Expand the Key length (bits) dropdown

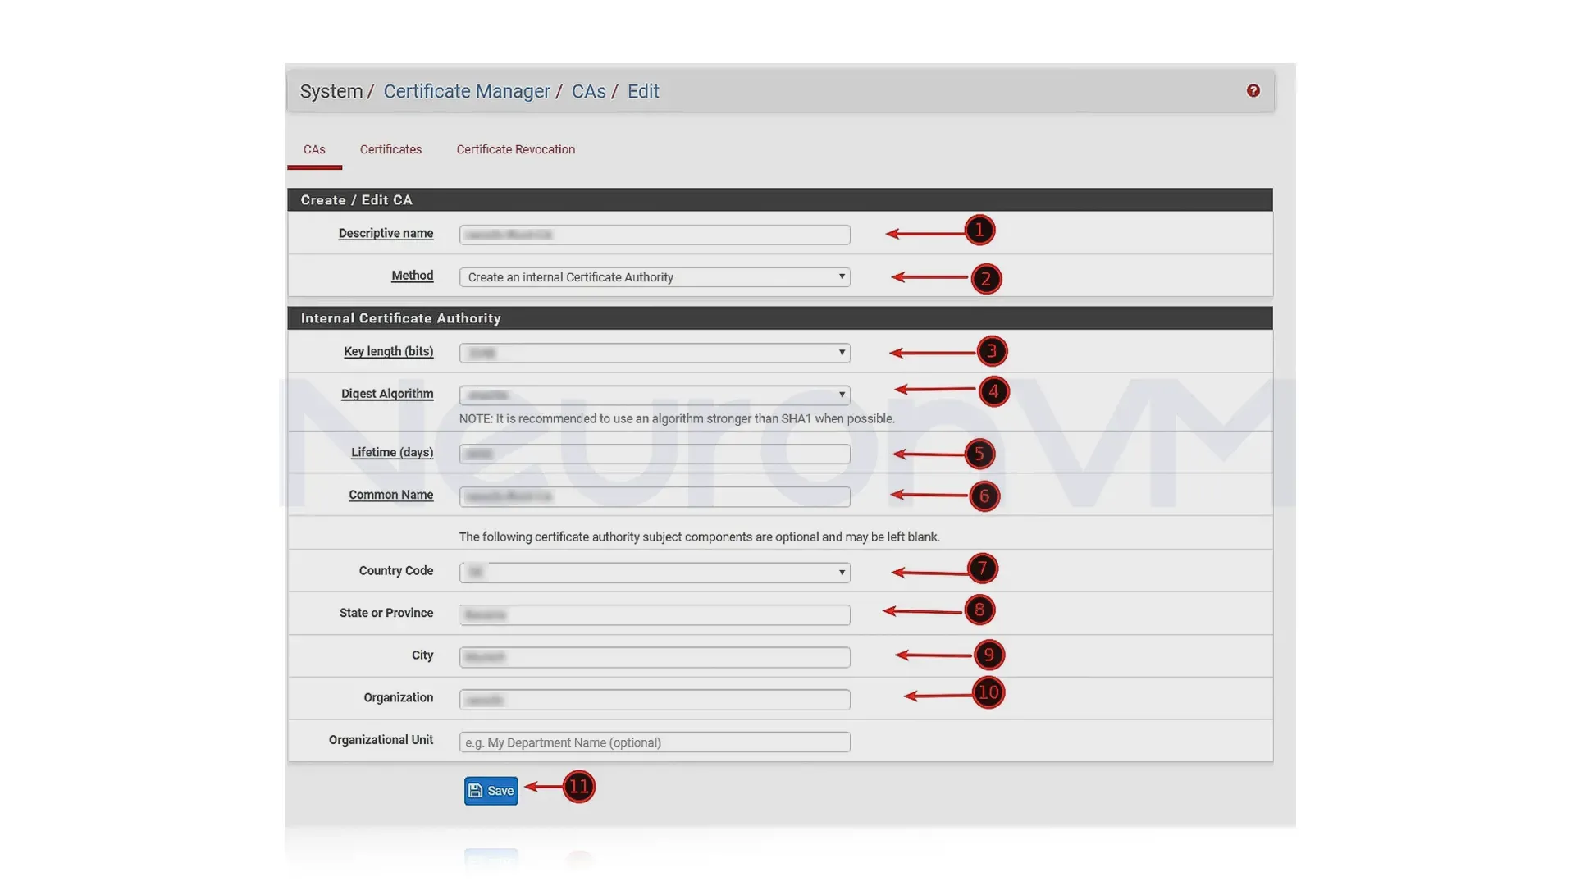pyautogui.click(x=655, y=353)
